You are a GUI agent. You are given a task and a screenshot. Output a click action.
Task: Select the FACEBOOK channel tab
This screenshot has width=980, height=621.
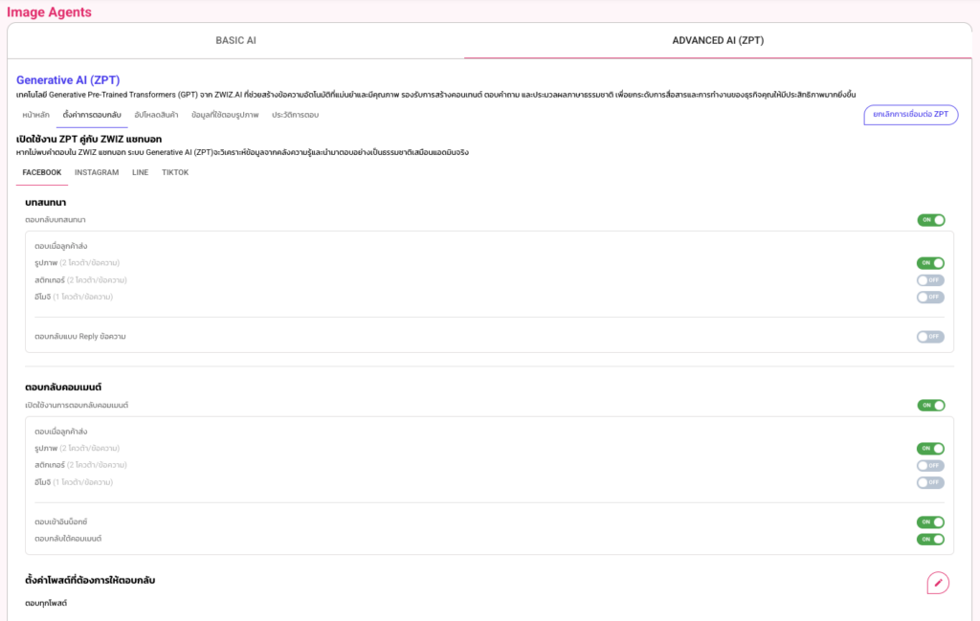tap(42, 172)
